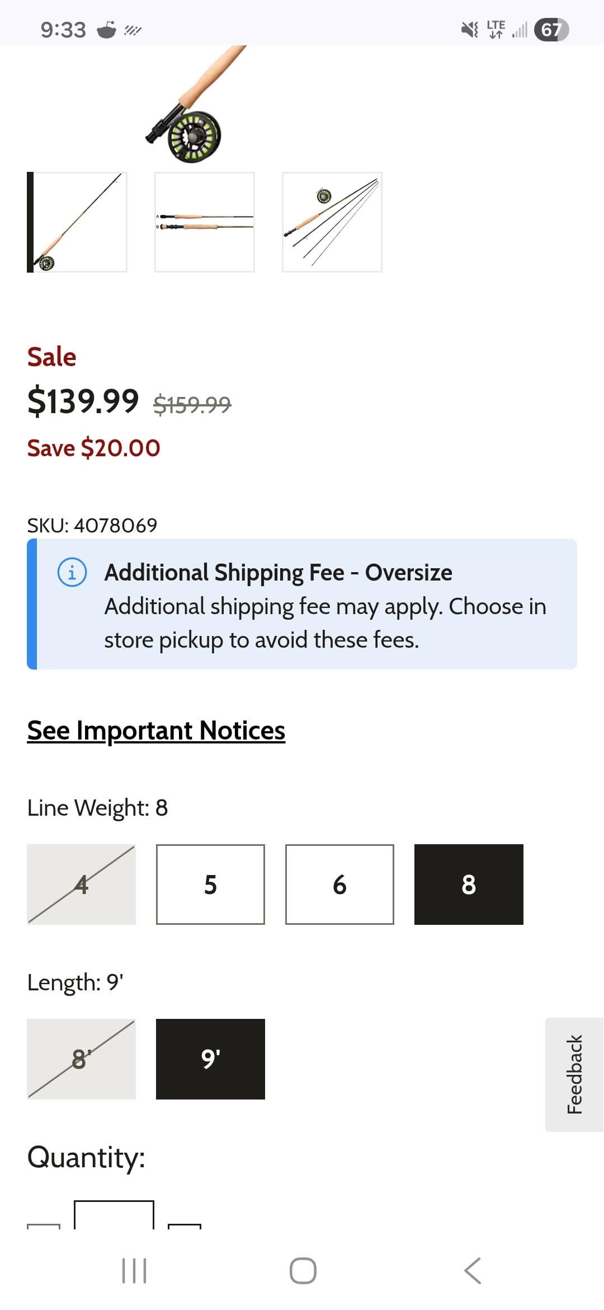This screenshot has height=1310, width=604.
Task: View the two-rod handle comparison thumbnail
Action: click(x=205, y=222)
